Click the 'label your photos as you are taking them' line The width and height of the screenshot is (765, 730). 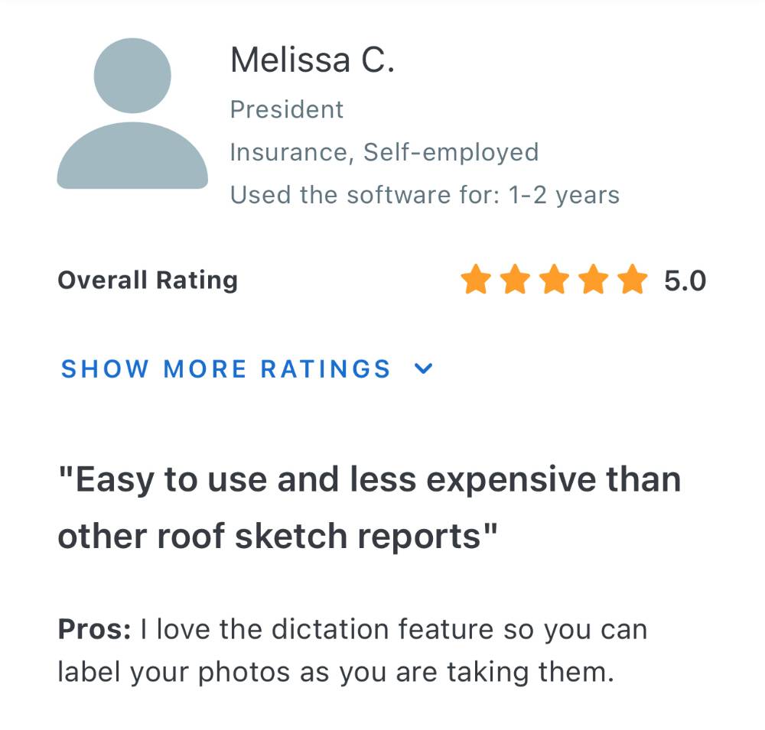pyautogui.click(x=336, y=672)
